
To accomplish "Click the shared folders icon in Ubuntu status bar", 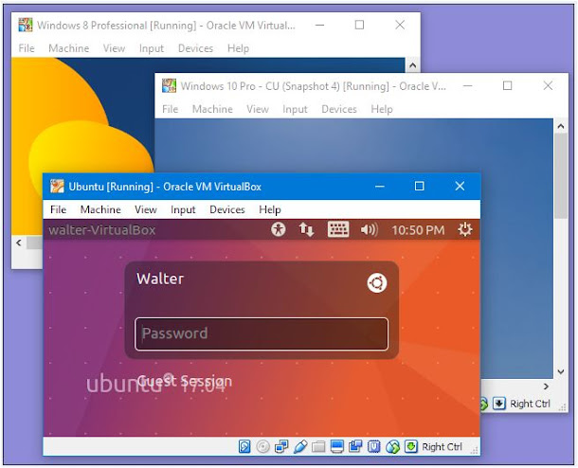I will pos(318,446).
